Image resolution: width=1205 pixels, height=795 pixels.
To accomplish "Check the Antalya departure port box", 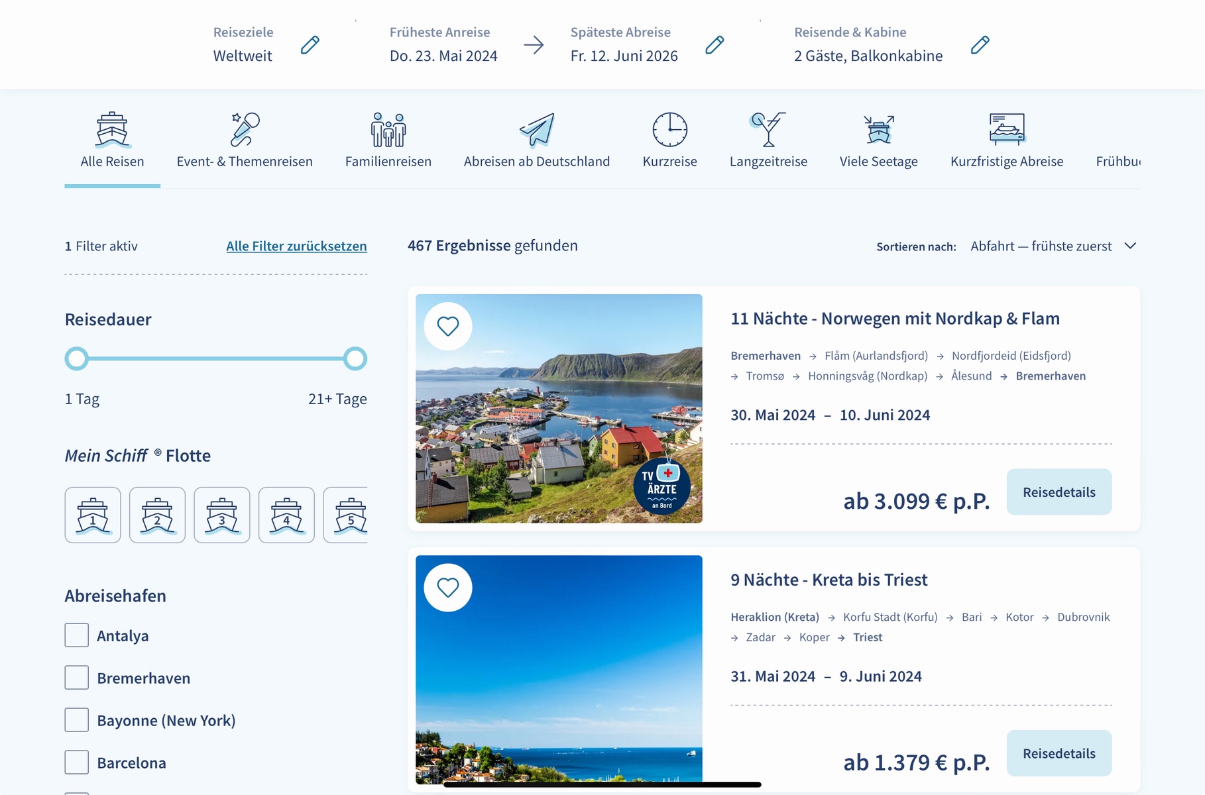I will pos(77,635).
